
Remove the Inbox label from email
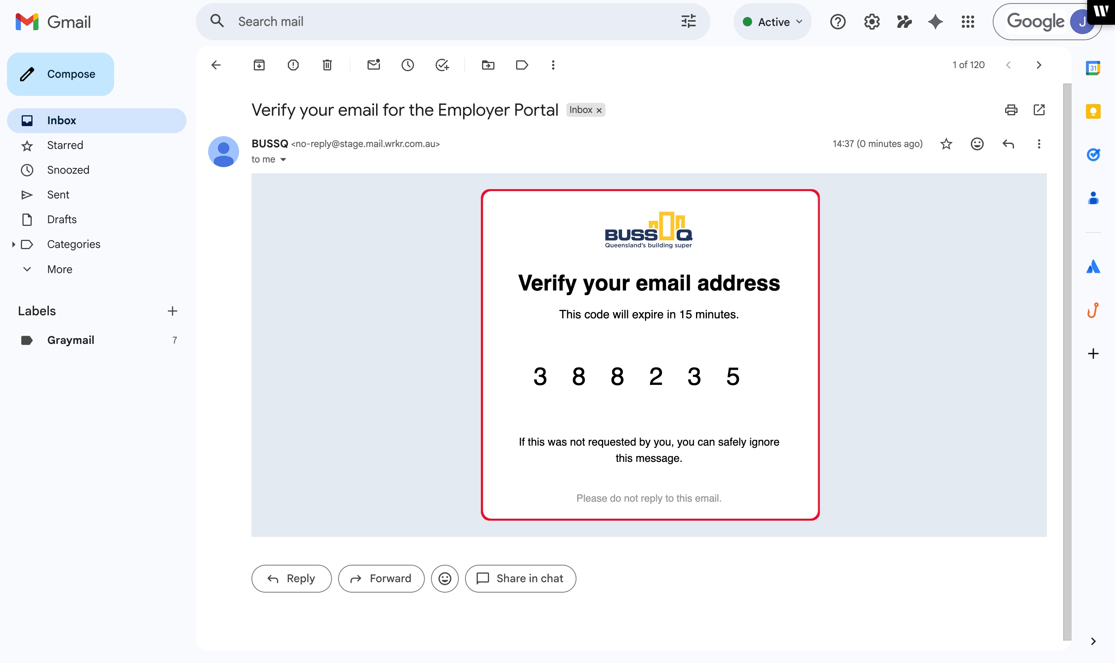tap(599, 110)
